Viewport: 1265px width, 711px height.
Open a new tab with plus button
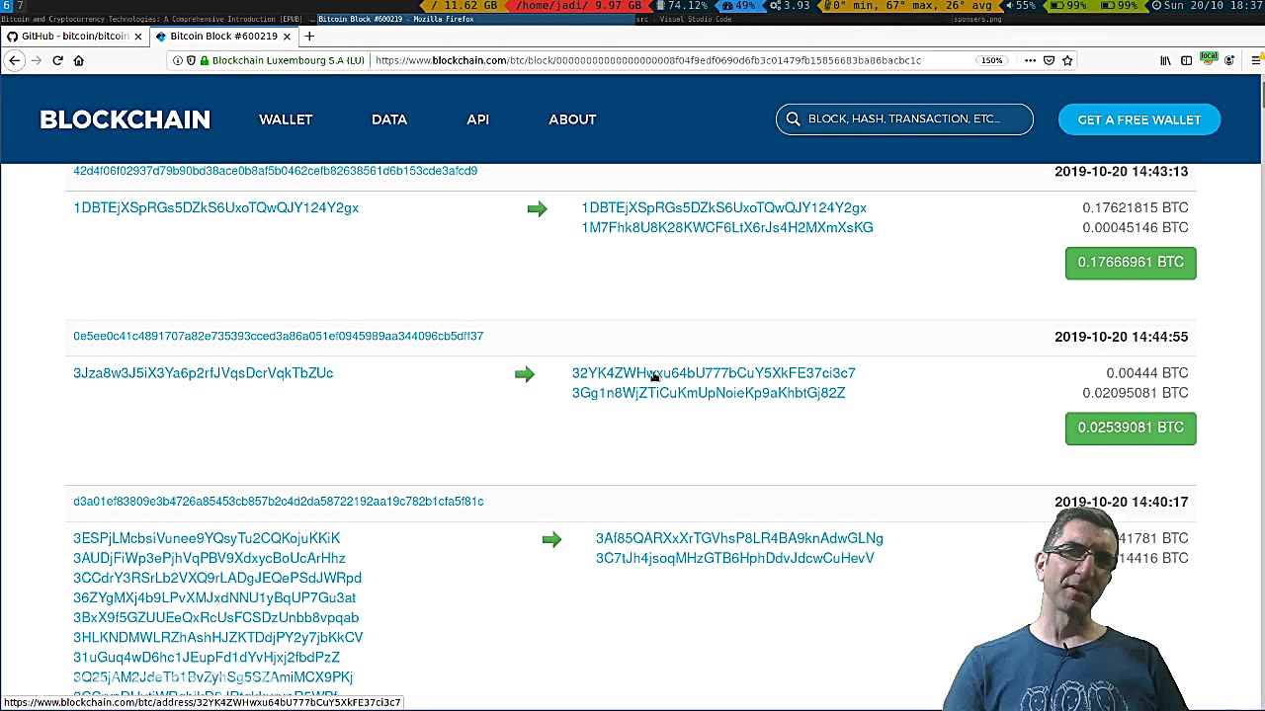(x=309, y=37)
